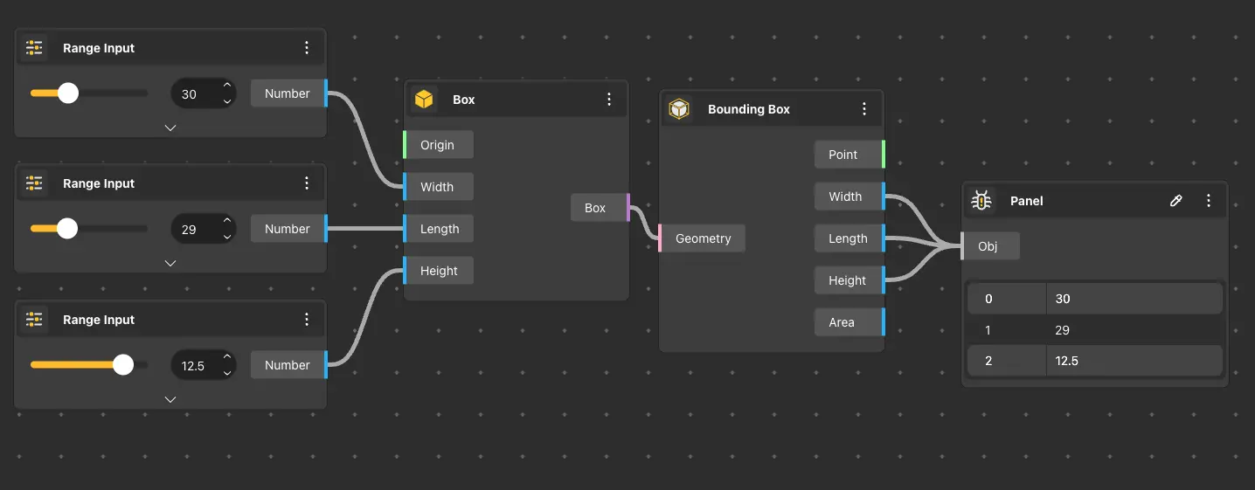
Task: Click the slider handle set to 12.5
Action: coord(123,365)
